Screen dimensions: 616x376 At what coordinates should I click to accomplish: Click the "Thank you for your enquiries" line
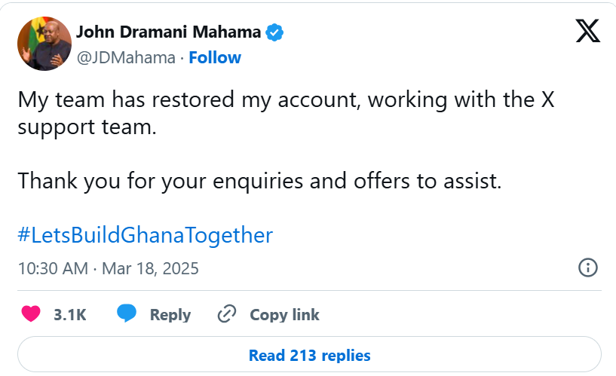pos(259,181)
